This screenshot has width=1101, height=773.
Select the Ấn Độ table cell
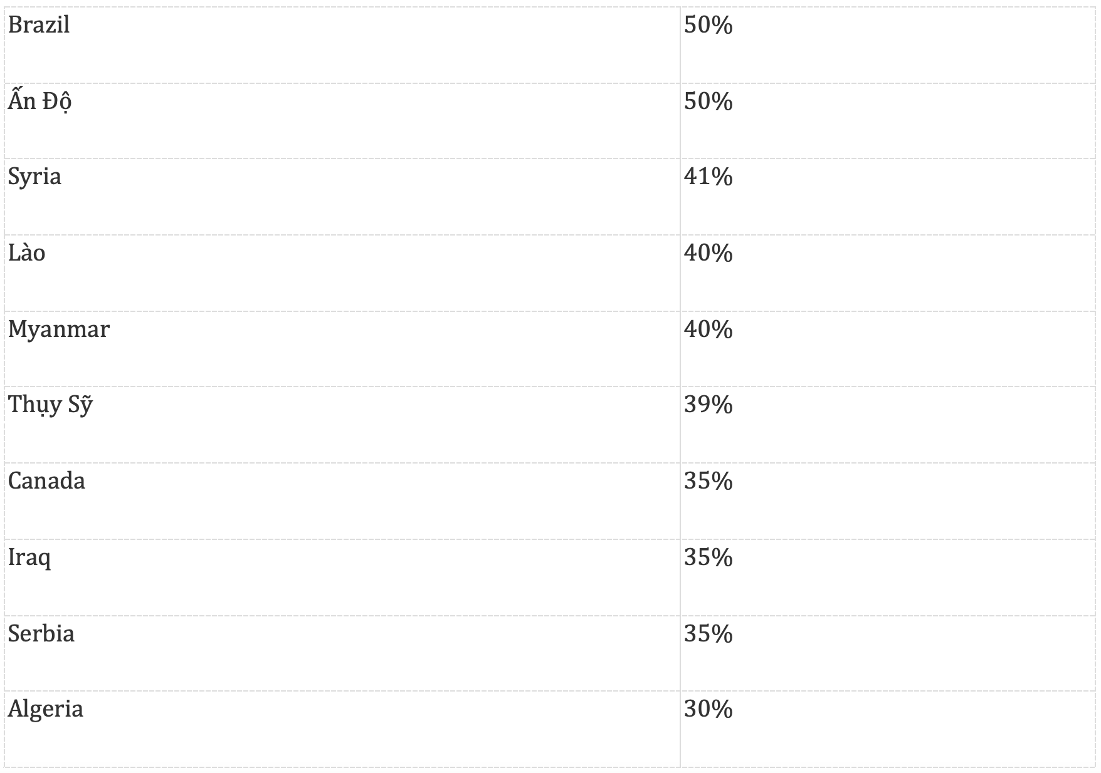(40, 101)
